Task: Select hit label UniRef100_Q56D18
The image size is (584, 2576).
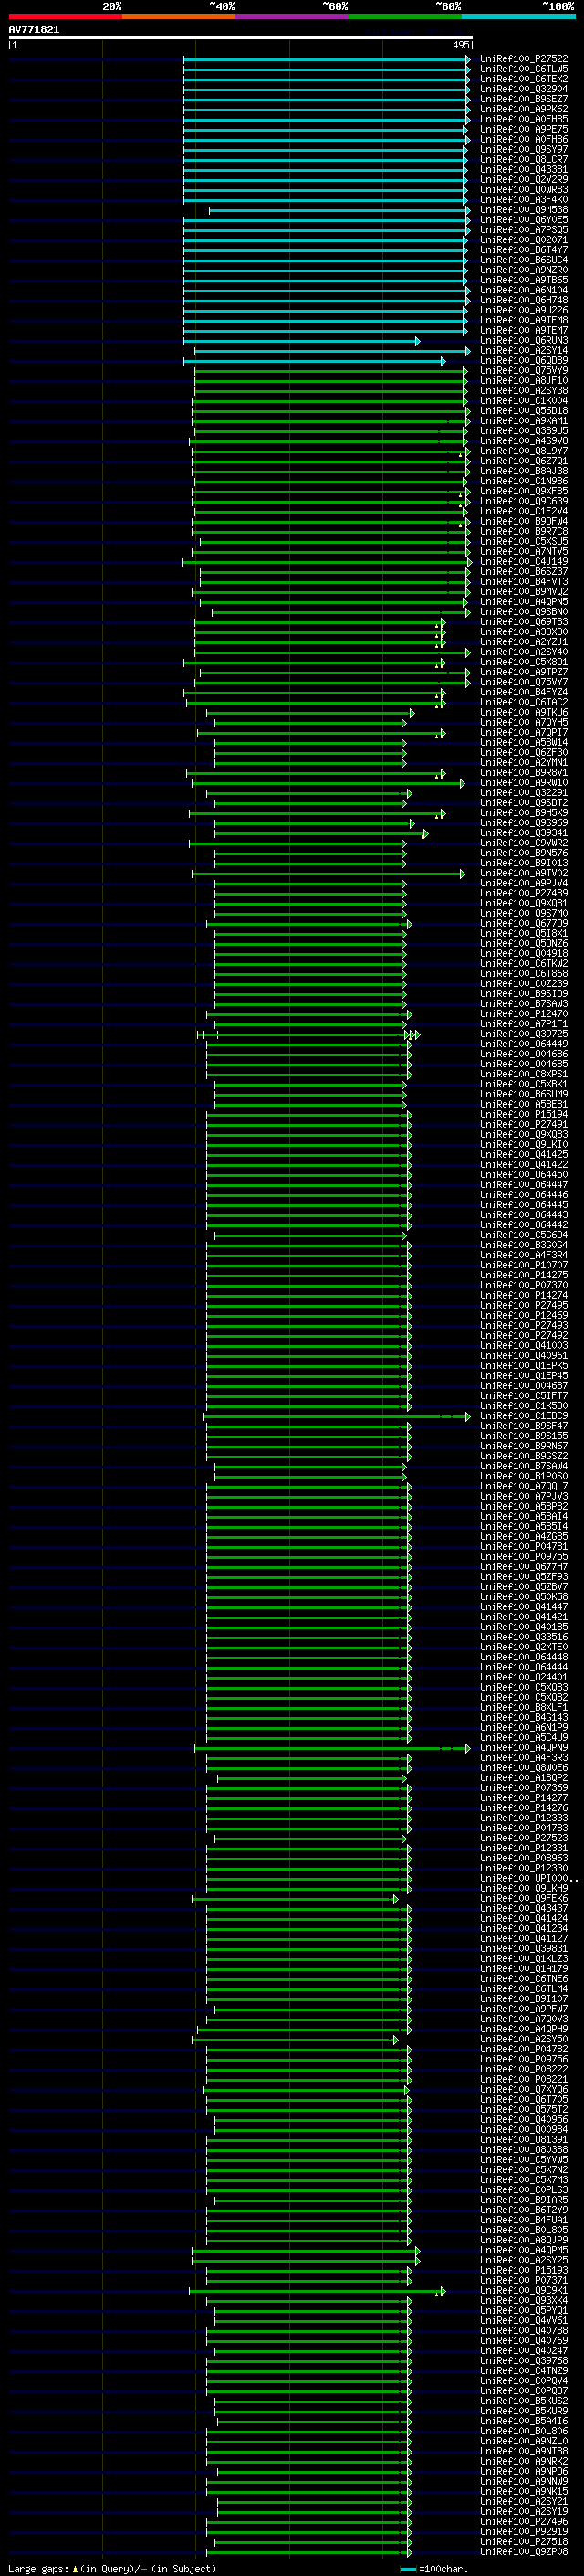Action: point(523,410)
